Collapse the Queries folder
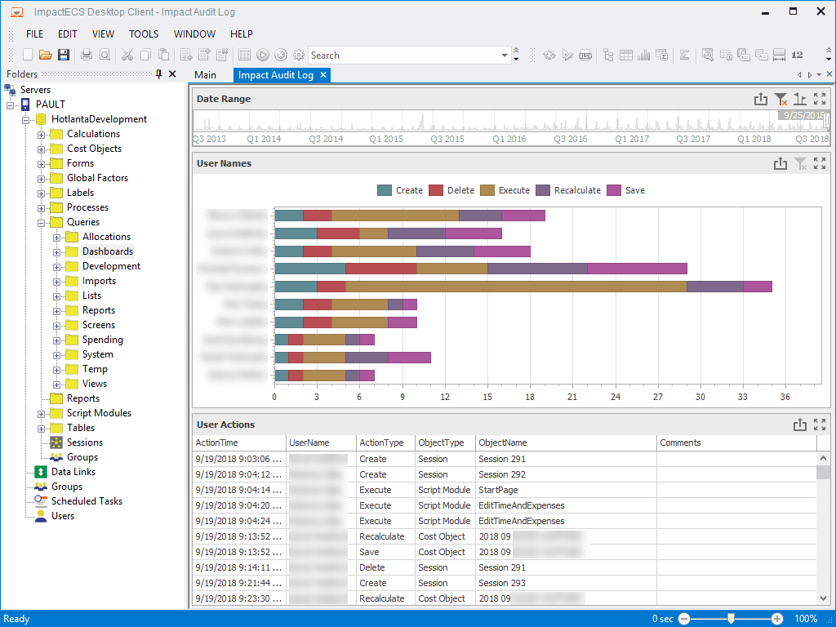Screen dimensions: 836x627 (x=41, y=223)
